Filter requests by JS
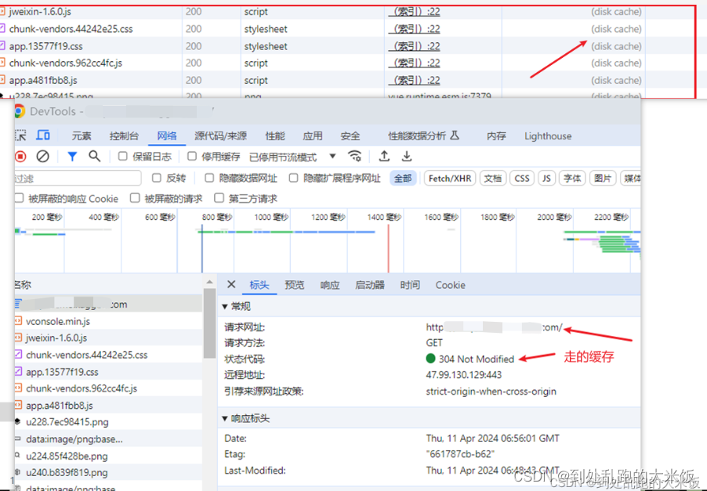Screen dimensions: 707x491 [x=546, y=179]
